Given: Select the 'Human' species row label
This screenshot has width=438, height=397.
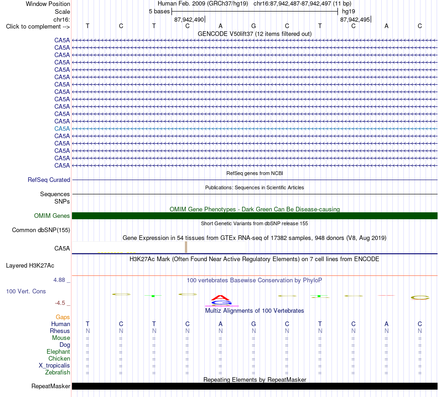Looking at the screenshot, I should tap(60, 324).
